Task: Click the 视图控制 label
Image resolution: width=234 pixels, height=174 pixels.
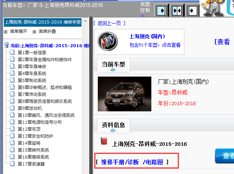Action: [x=145, y=7]
